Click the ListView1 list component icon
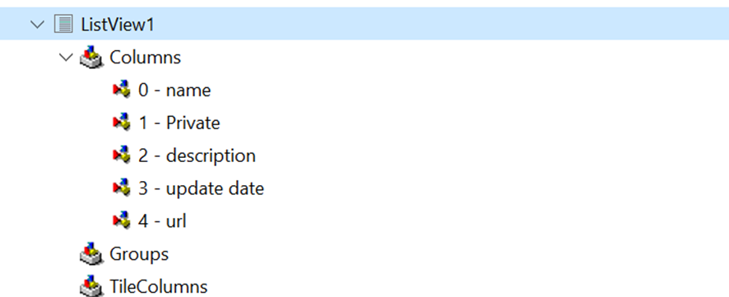The height and width of the screenshot is (297, 729). pos(63,24)
